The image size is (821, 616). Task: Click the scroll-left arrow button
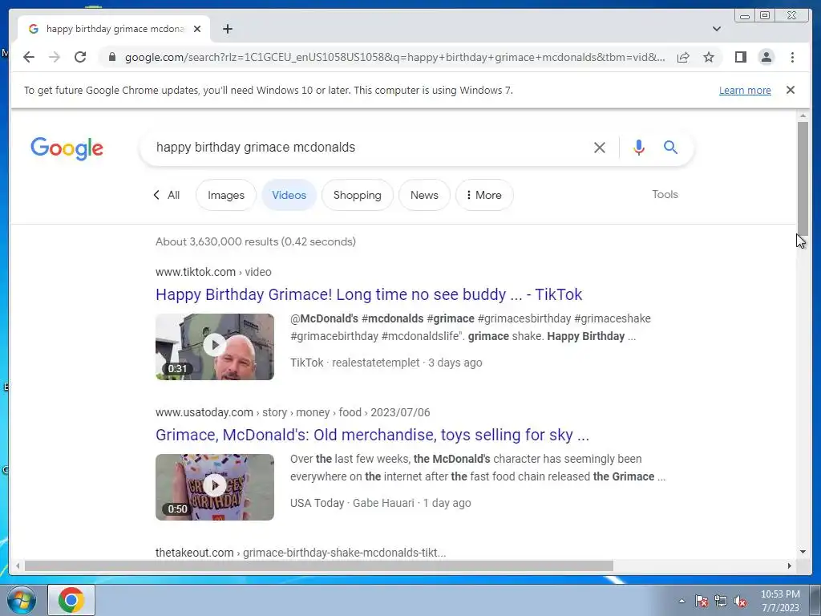[18, 565]
